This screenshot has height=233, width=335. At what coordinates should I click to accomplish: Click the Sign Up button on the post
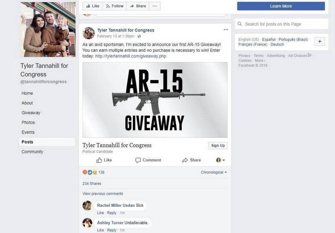click(218, 145)
